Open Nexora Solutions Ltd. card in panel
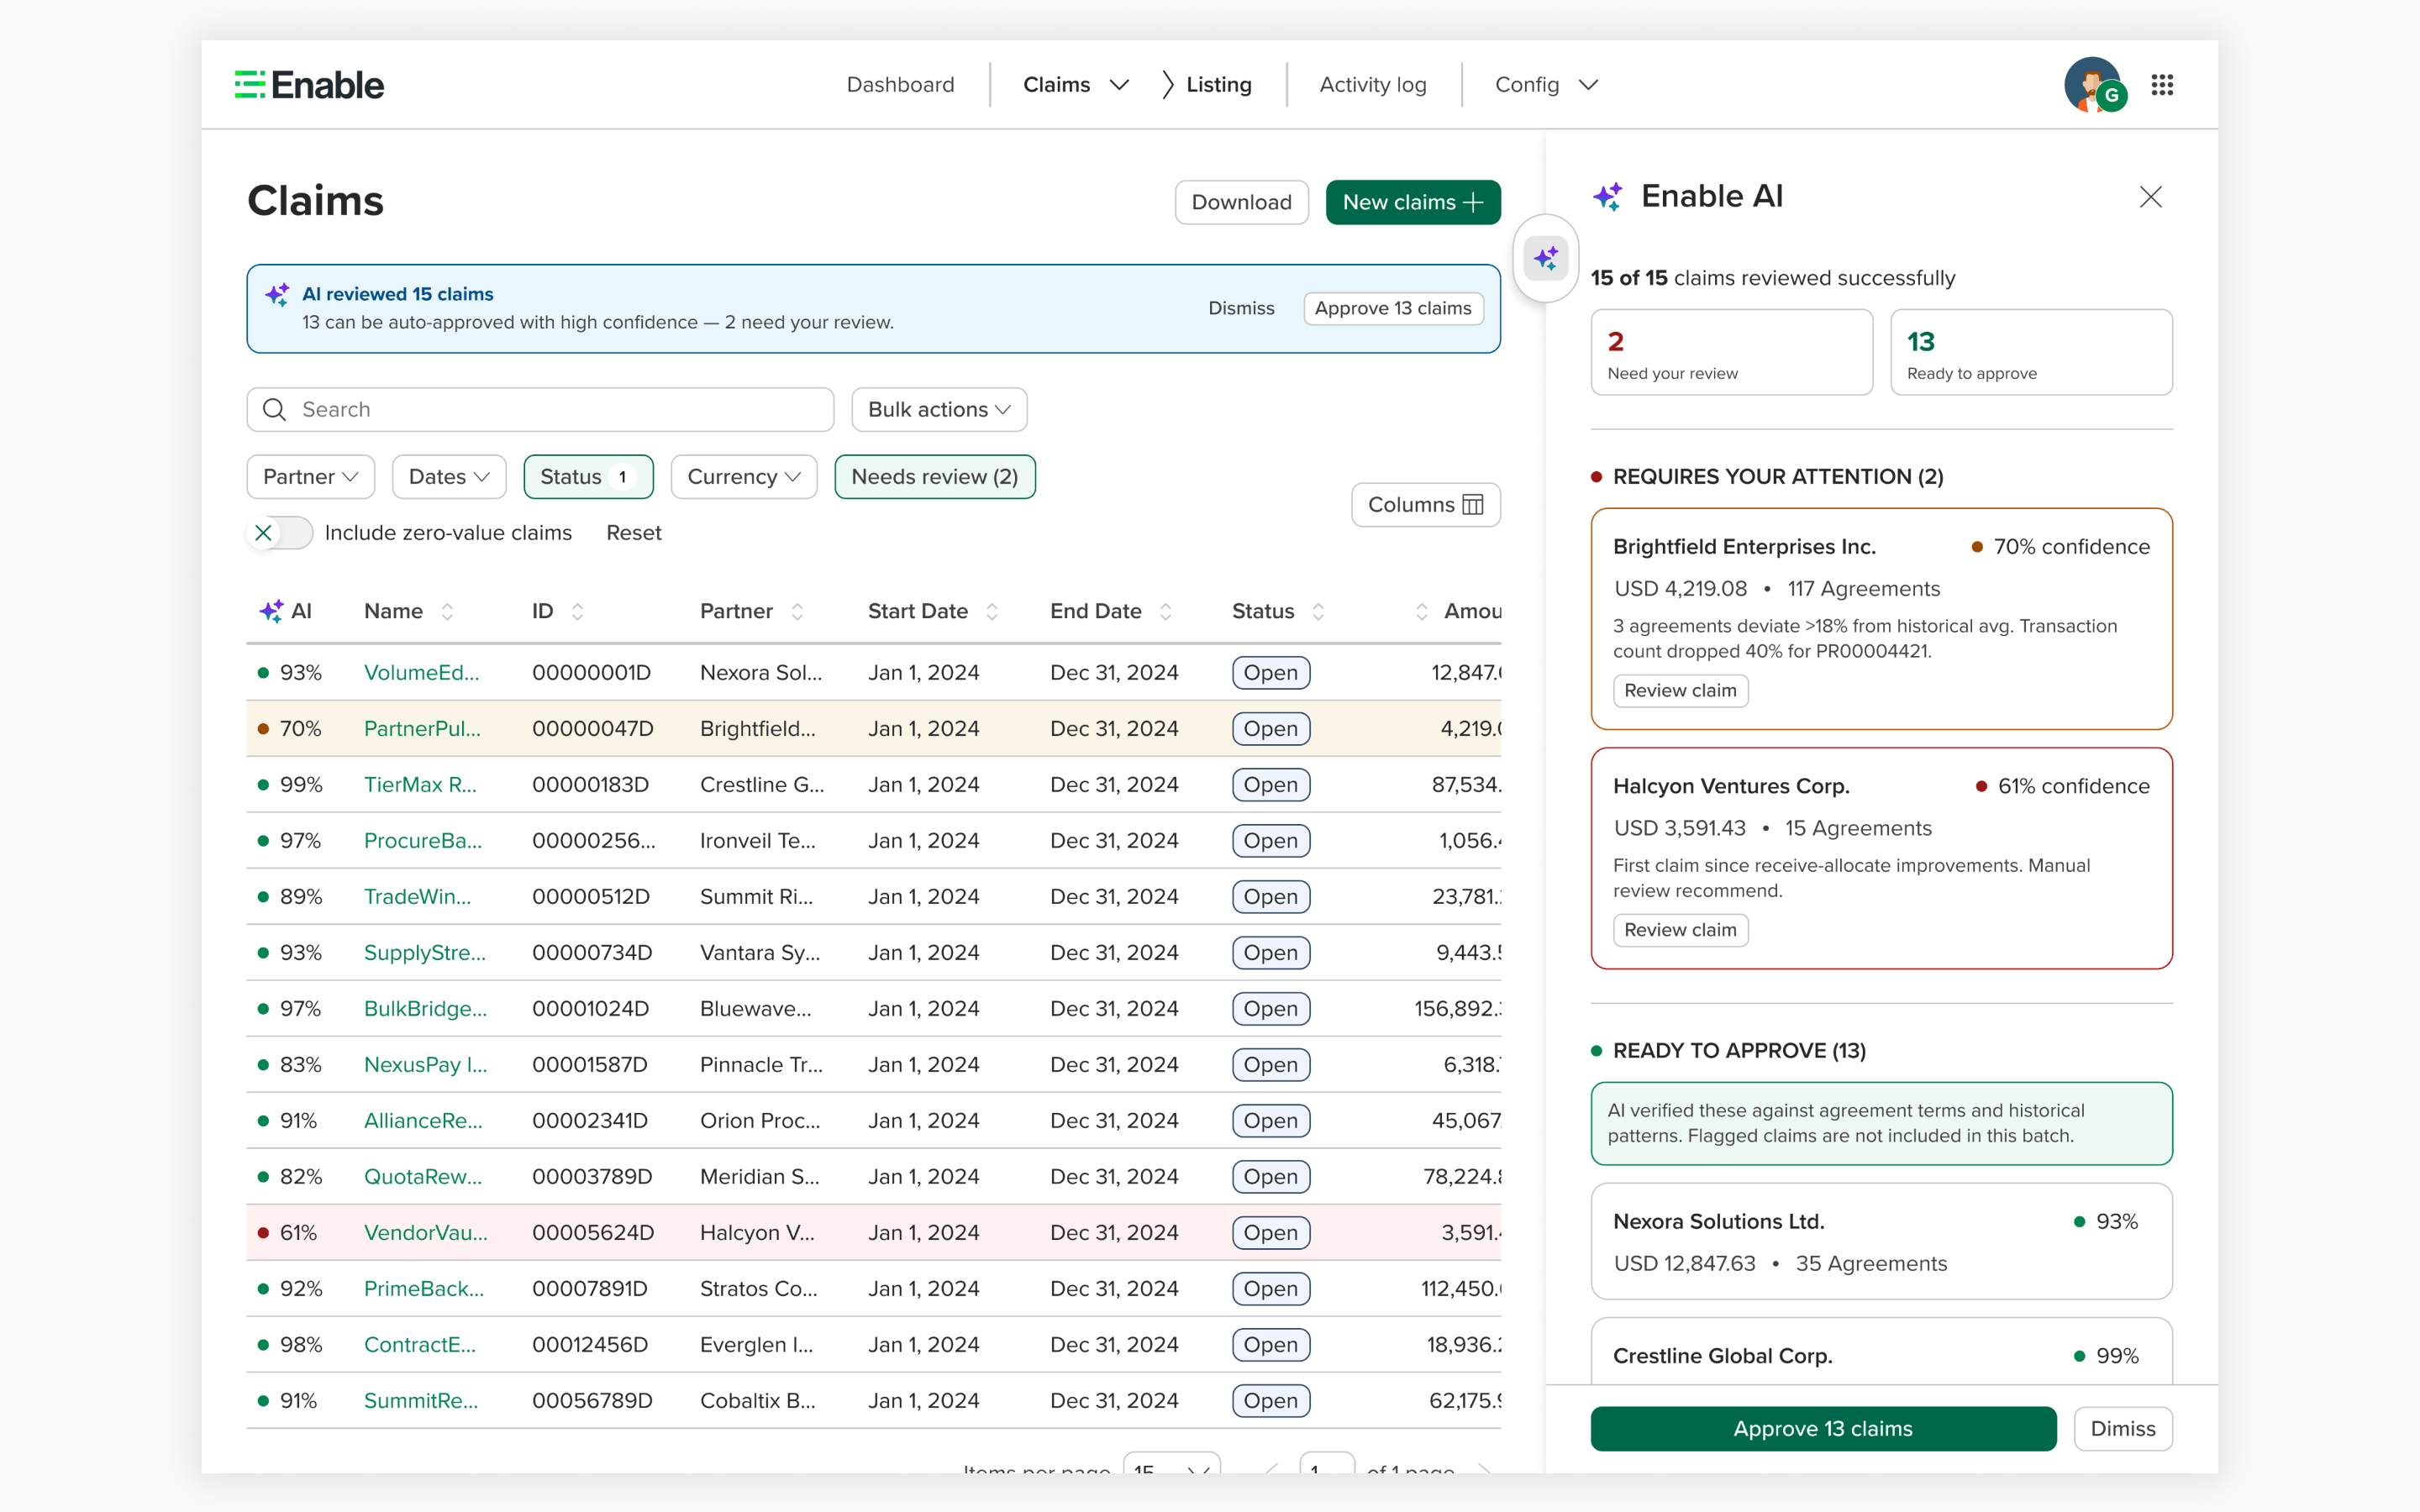This screenshot has width=2420, height=1512. (1881, 1242)
